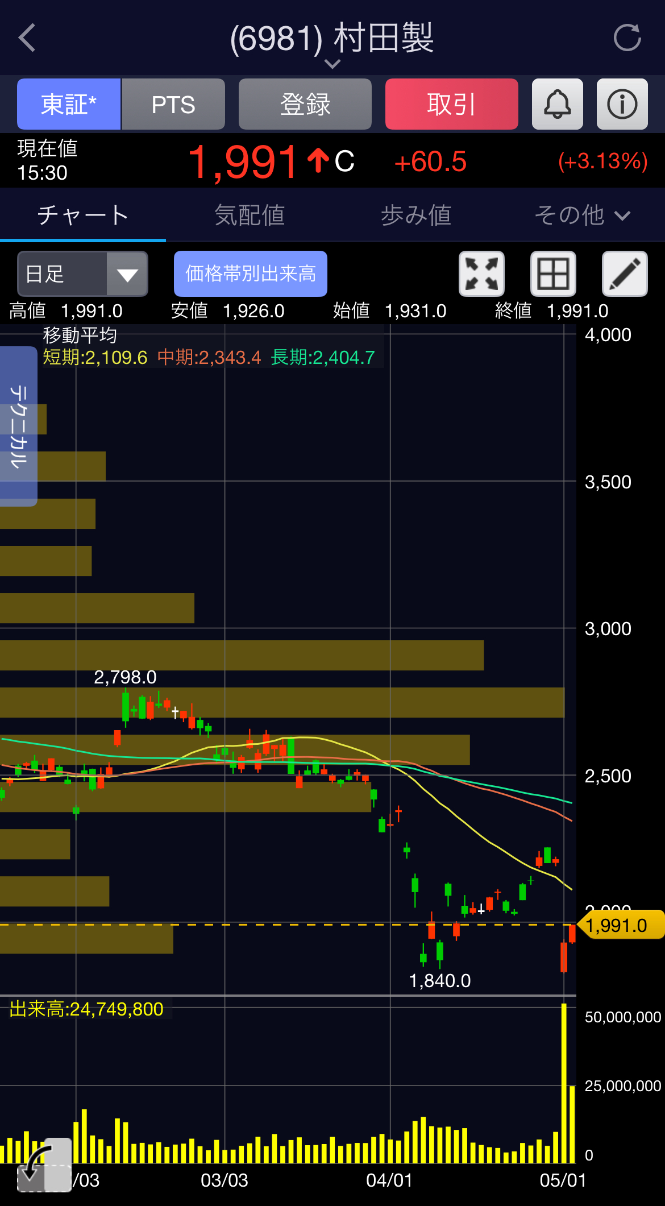Tap the 03/03 date axis label

tap(225, 1180)
